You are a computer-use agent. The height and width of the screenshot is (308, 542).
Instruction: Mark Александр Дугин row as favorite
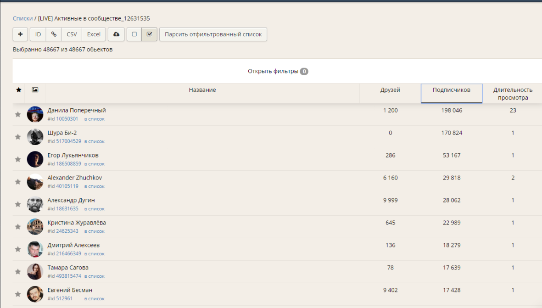[x=18, y=204]
